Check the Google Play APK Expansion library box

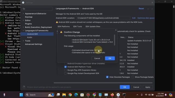pyautogui.click(x=65, y=70)
